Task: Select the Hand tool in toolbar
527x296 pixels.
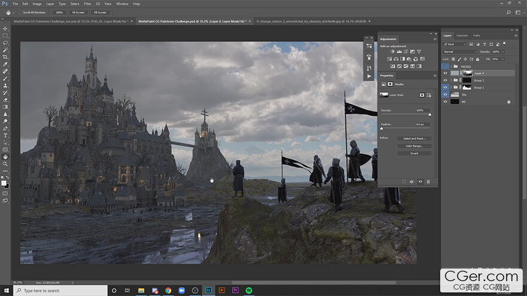Action: tap(5, 157)
